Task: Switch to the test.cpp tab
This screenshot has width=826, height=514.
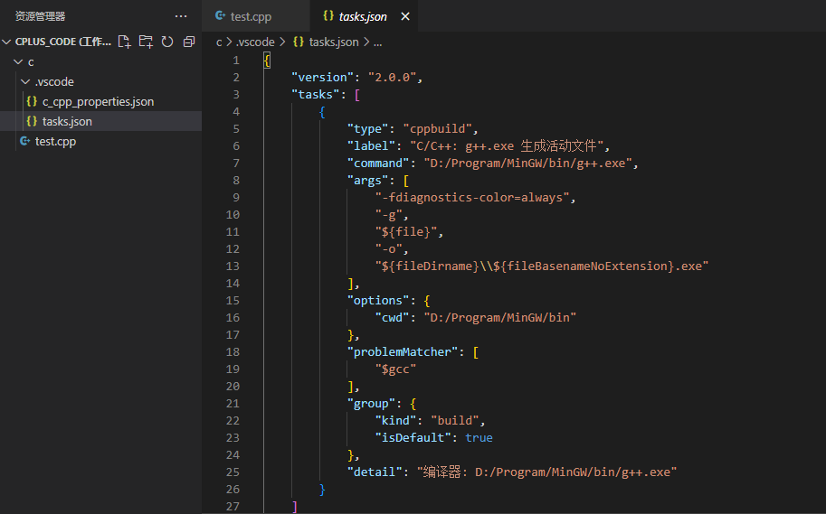Action: click(250, 17)
